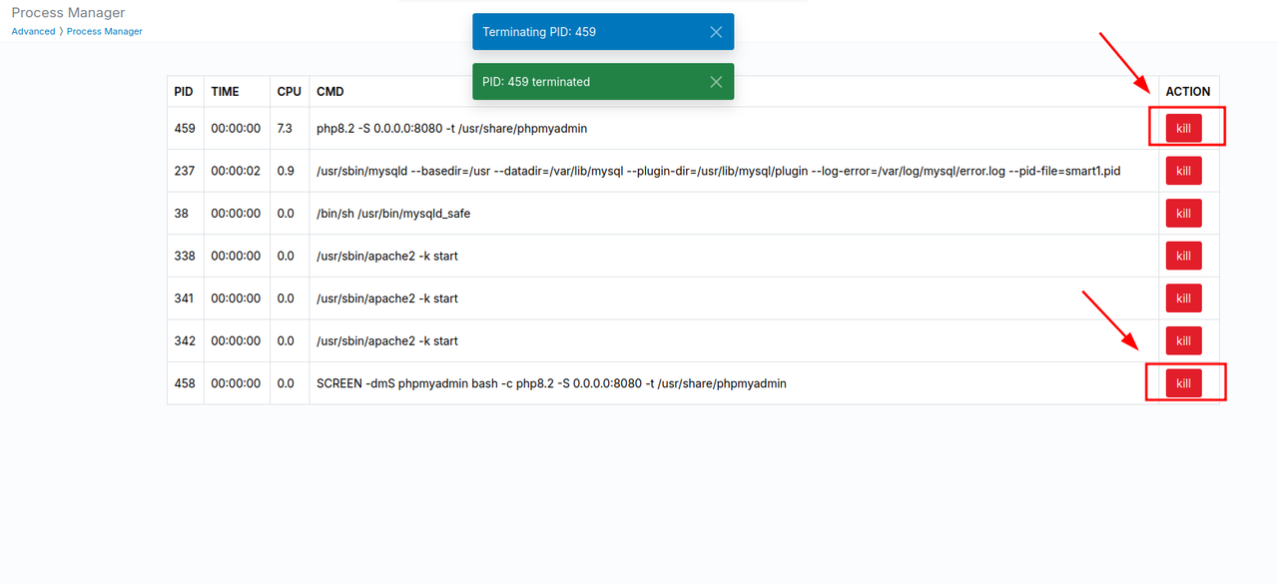Select the CPU value 0.9

click(x=286, y=171)
